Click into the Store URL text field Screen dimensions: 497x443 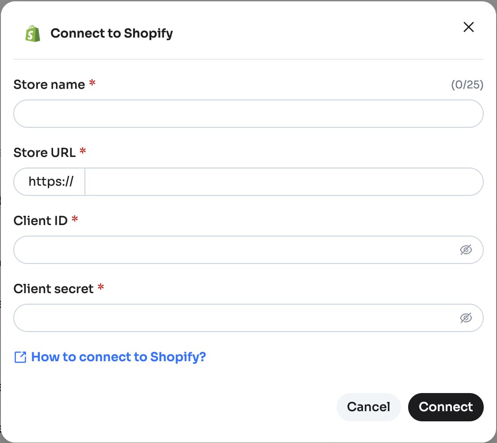point(283,182)
